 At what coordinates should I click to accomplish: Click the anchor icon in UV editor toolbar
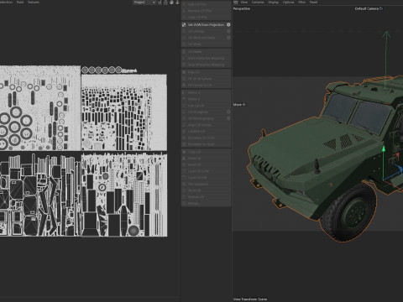click(x=177, y=3)
